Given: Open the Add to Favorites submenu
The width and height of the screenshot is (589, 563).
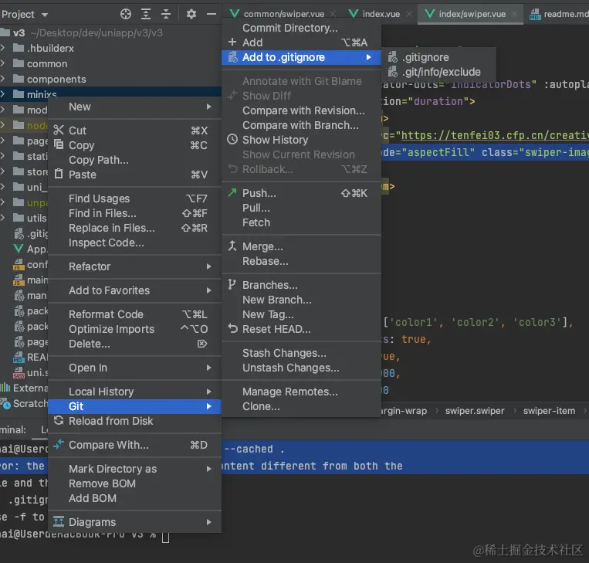Looking at the screenshot, I should pyautogui.click(x=134, y=290).
